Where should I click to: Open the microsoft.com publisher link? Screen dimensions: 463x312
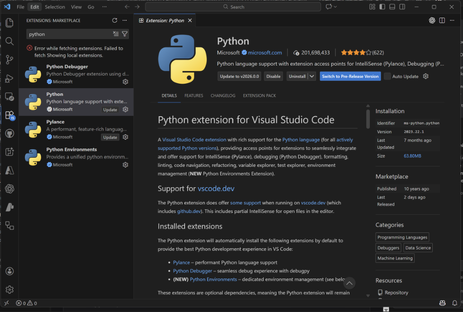point(265,52)
